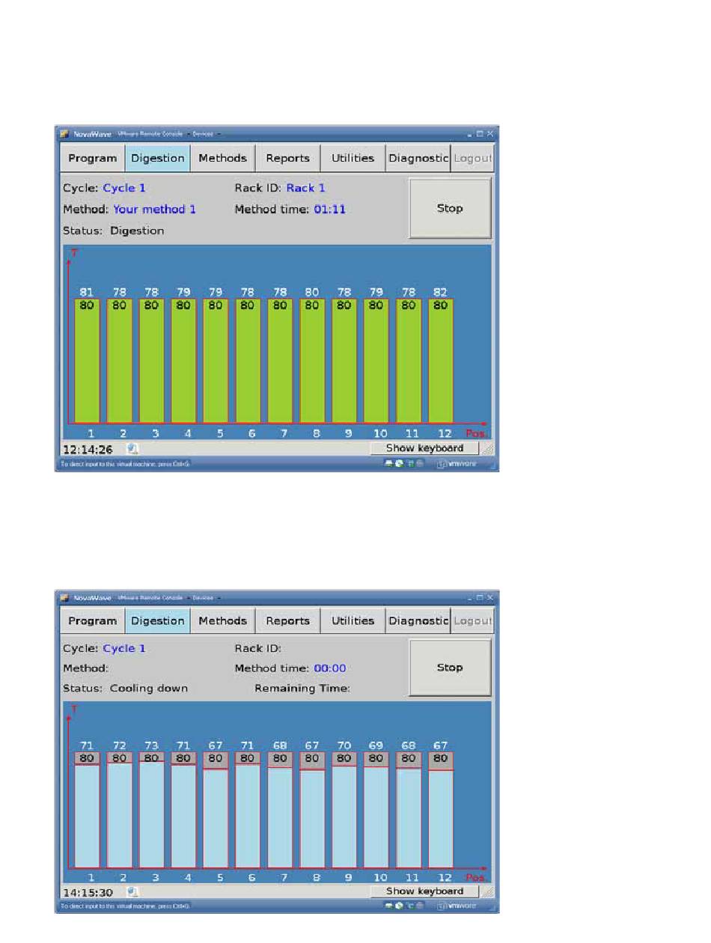Click NovaWave title-bar icon of upper window
711x943 pixels.
click(x=64, y=134)
